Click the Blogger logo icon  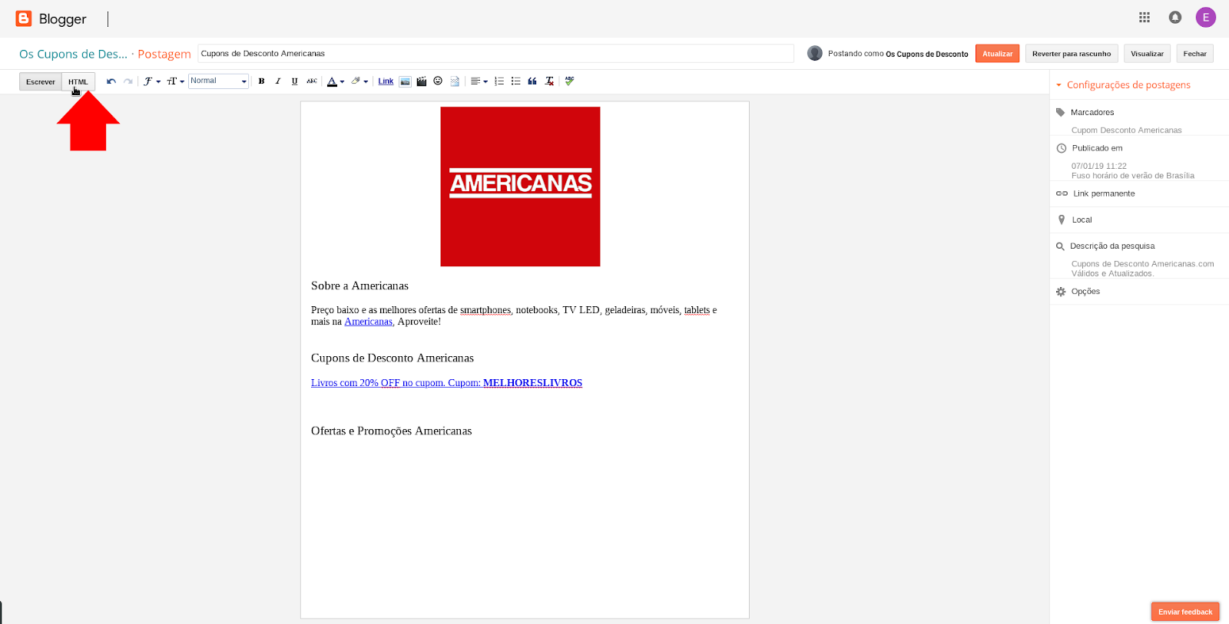24,18
